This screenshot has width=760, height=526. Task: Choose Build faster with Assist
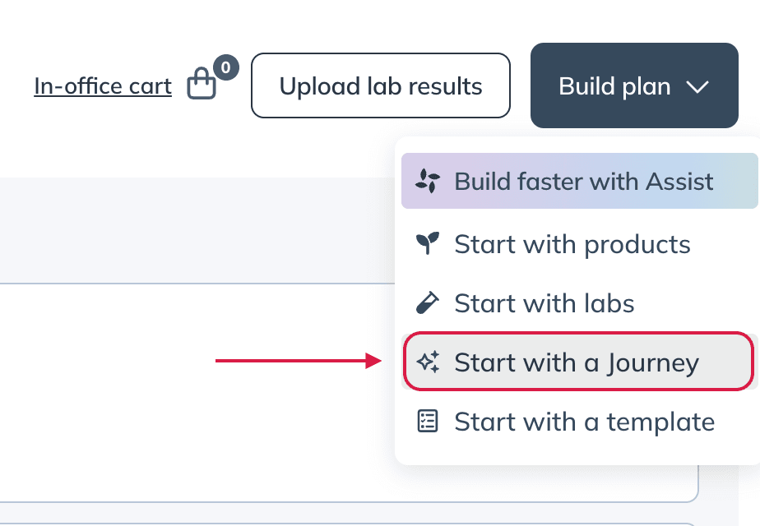pos(579,181)
